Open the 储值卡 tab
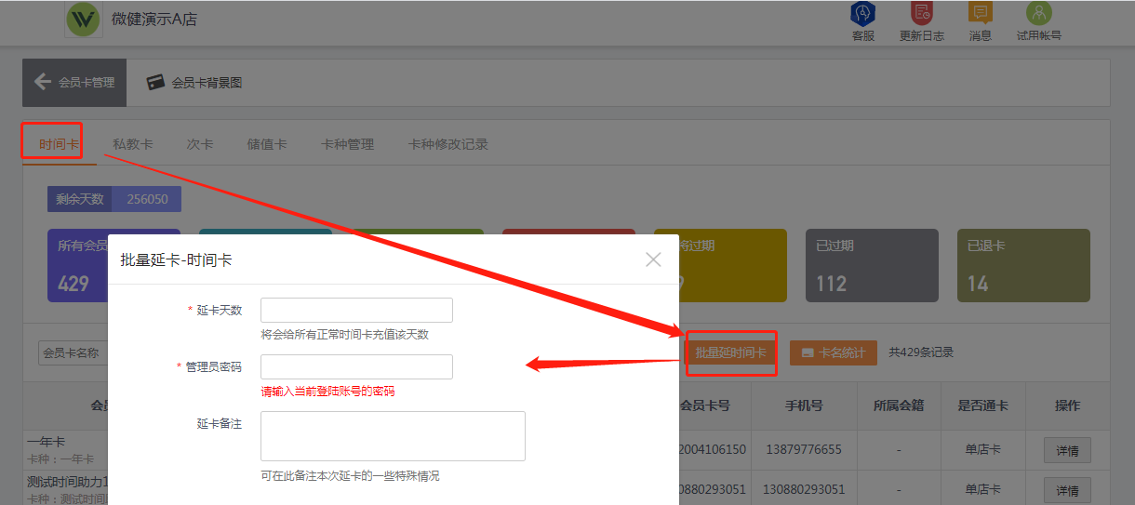This screenshot has width=1135, height=505. [267, 144]
